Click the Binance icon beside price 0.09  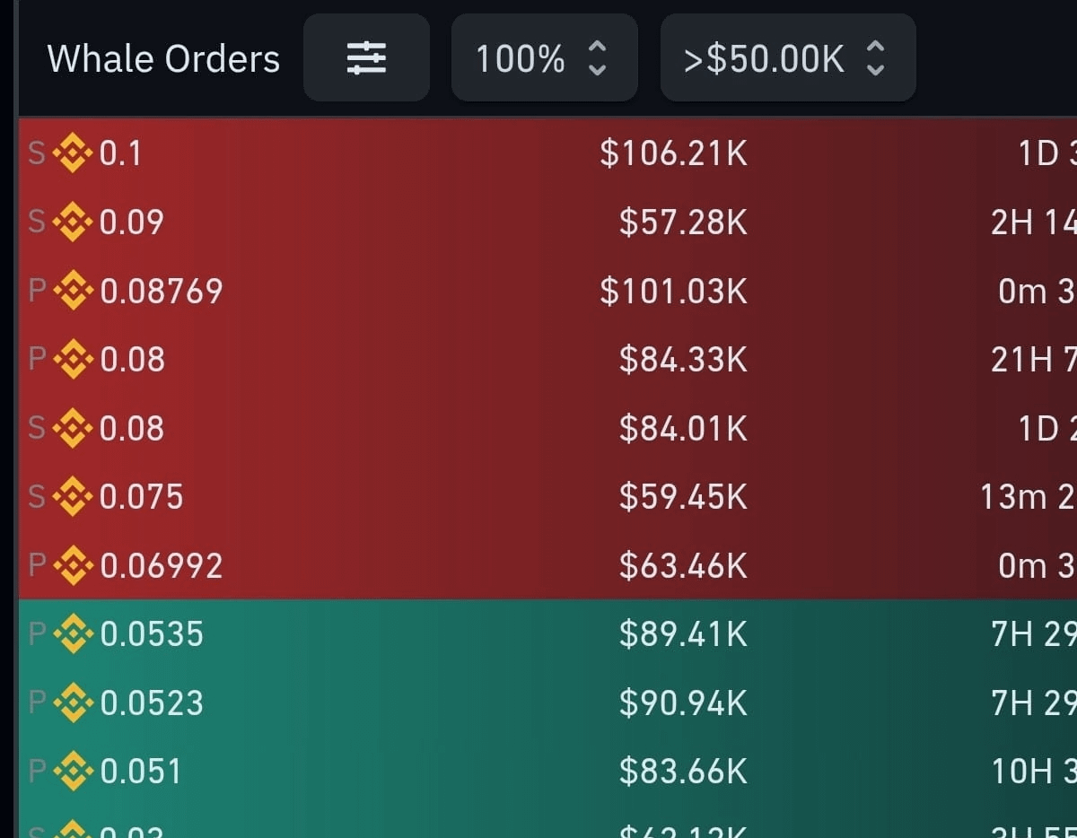click(73, 223)
